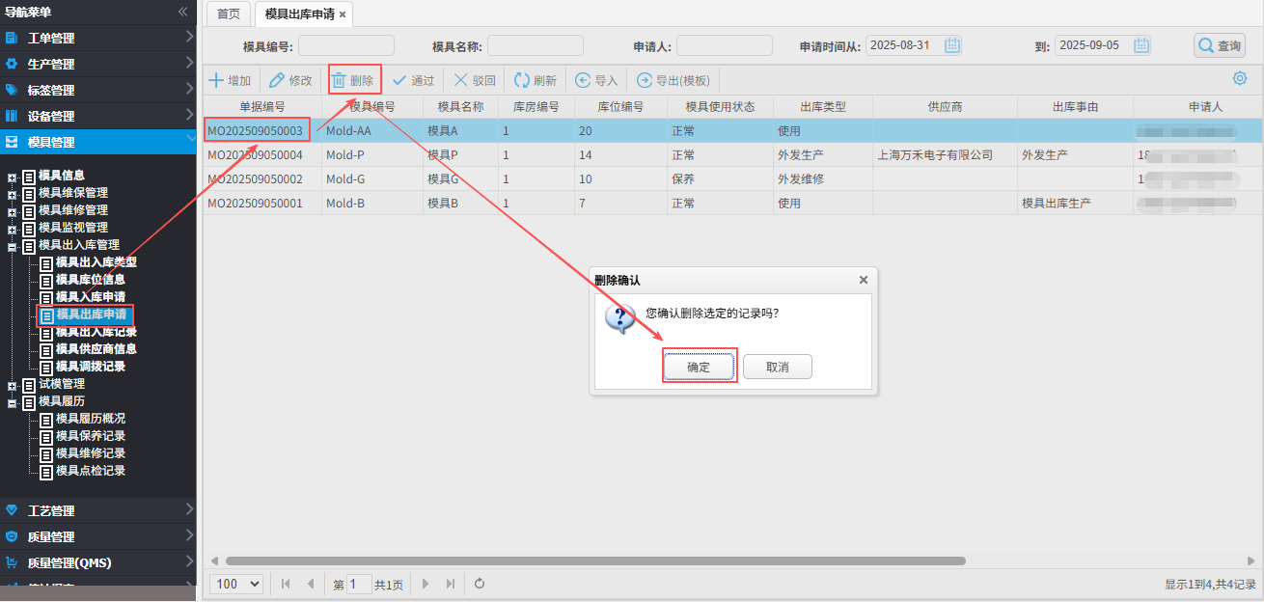Collapse the 模具出入库管理 tree node
Viewport: 1264px width, 602px height.
(12, 246)
